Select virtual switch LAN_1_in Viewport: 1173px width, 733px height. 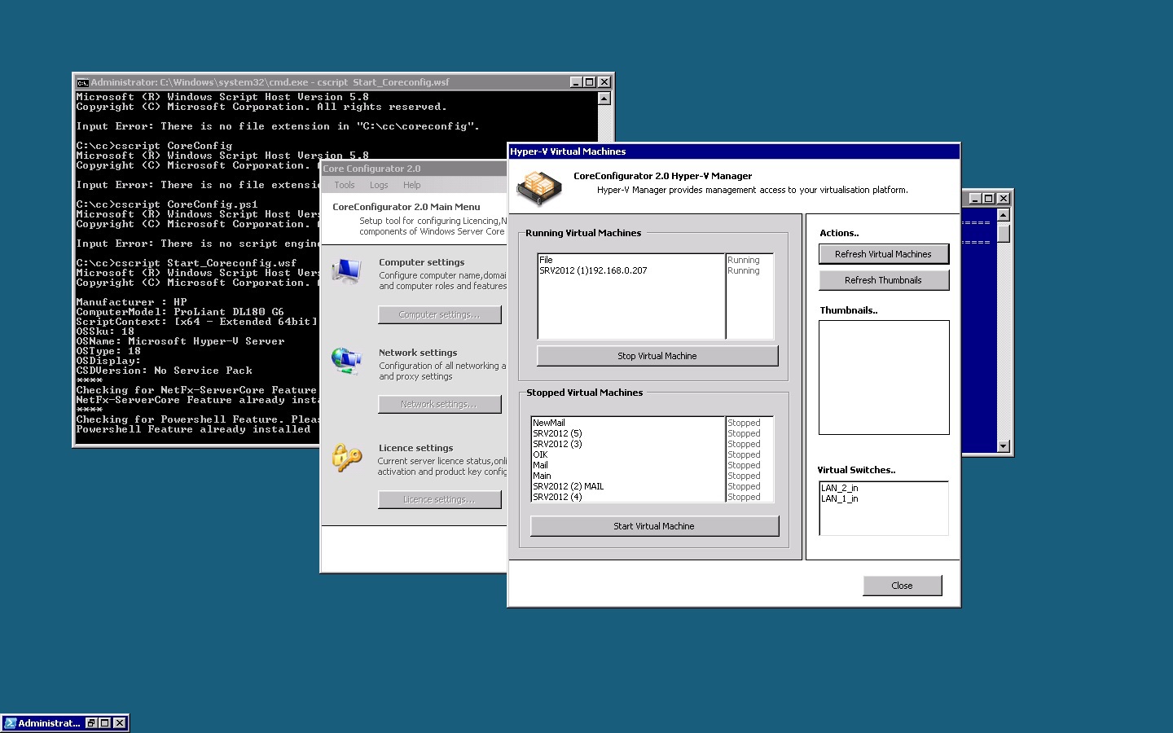(x=884, y=498)
